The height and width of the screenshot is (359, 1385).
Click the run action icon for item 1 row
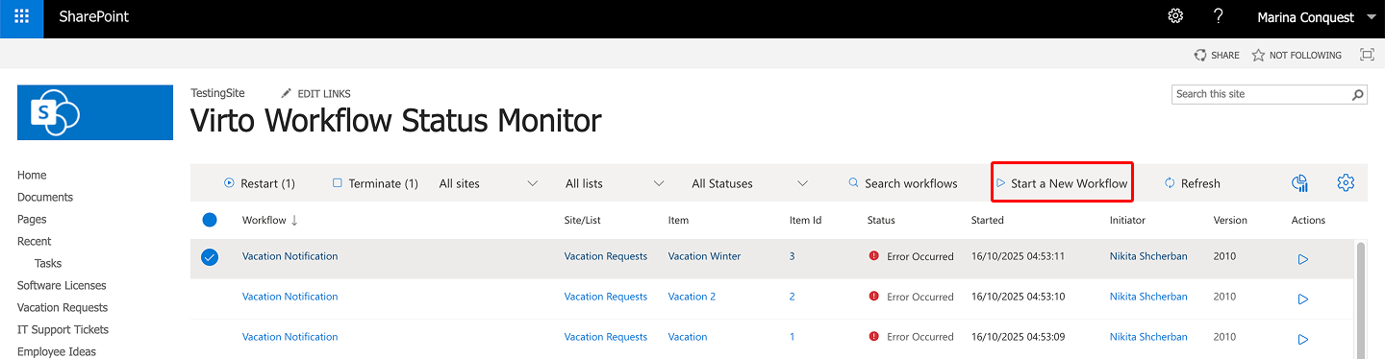click(1303, 340)
